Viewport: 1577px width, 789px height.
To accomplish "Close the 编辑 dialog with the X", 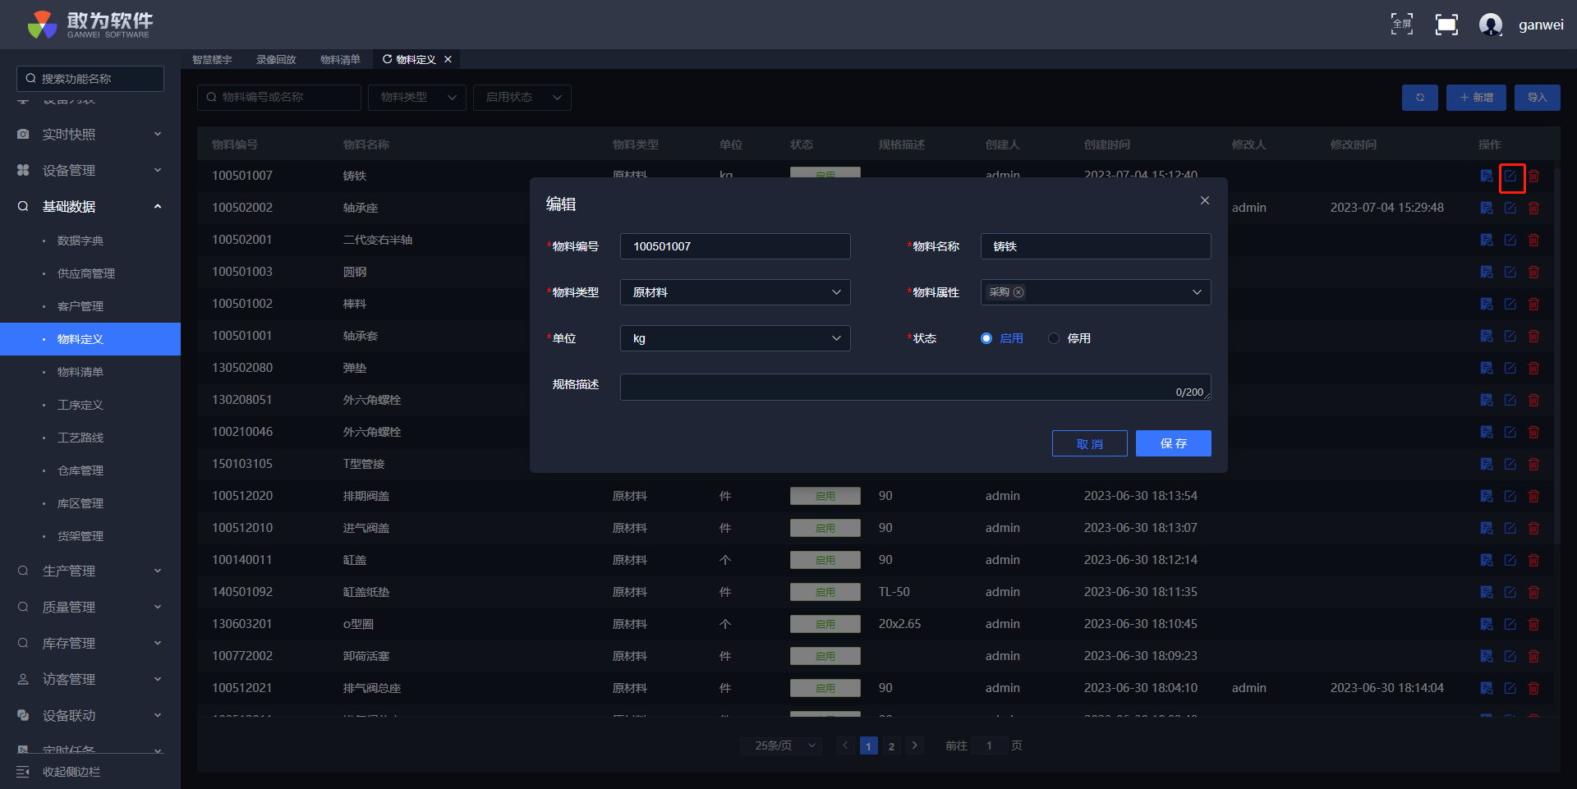I will [1204, 201].
